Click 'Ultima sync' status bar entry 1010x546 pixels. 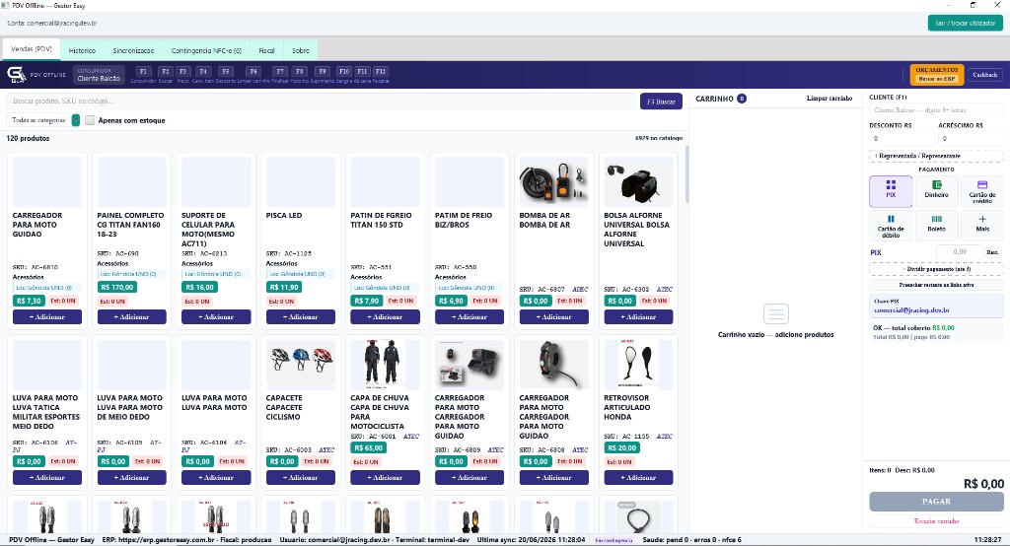(x=531, y=539)
